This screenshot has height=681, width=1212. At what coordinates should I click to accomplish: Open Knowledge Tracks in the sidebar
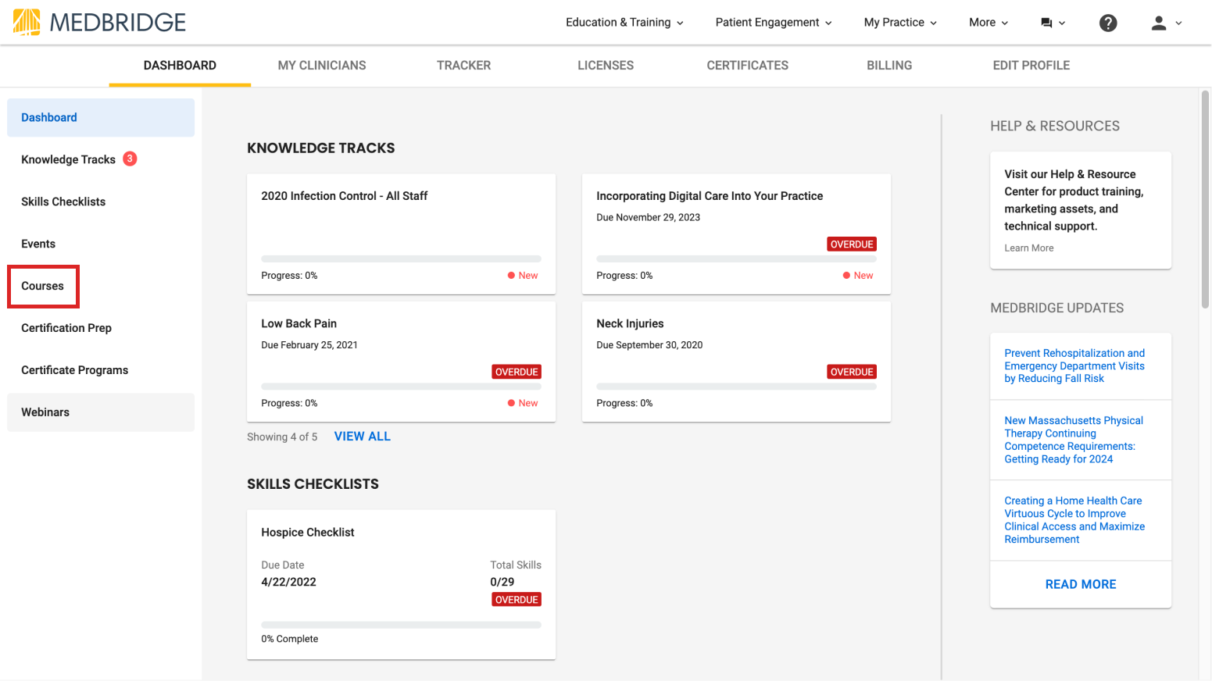click(x=101, y=159)
